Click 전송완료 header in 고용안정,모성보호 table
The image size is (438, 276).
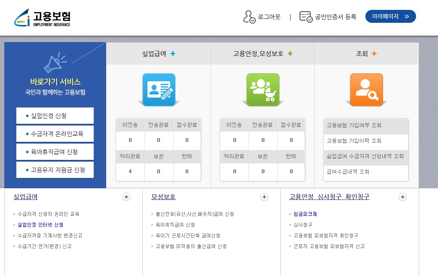click(x=262, y=125)
